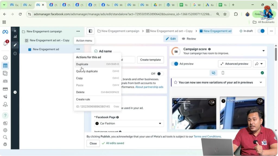Select the pencil edit icon in dark strip
The image size is (278, 156).
pyautogui.click(x=15, y=45)
